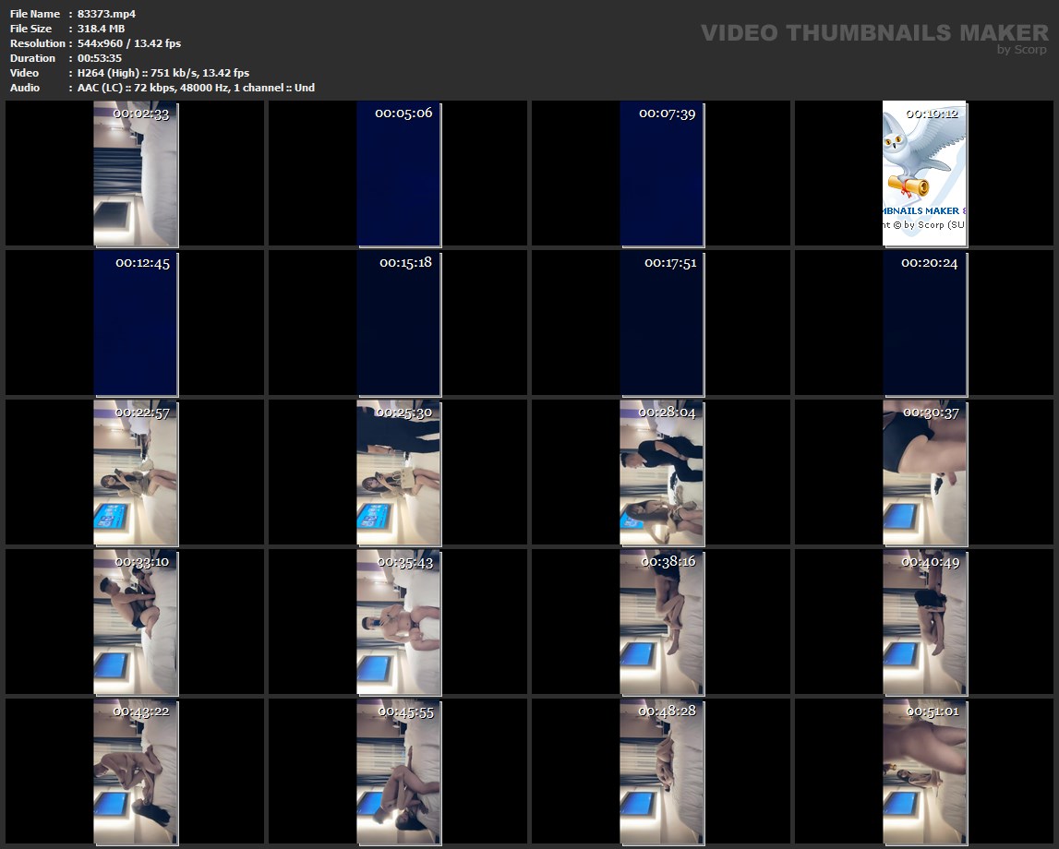Select the thumbnail at 00:22:57
The image size is (1059, 849).
[x=136, y=472]
